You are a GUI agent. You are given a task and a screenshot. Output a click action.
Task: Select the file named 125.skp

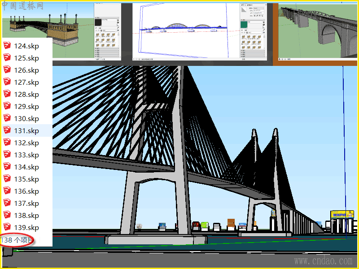pyautogui.click(x=26, y=58)
